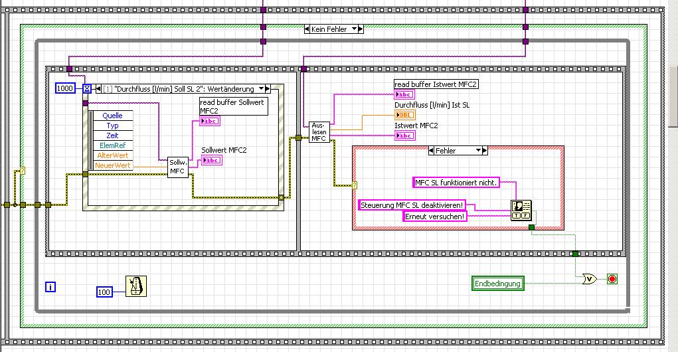Click the Quelle event data node item

point(112,116)
